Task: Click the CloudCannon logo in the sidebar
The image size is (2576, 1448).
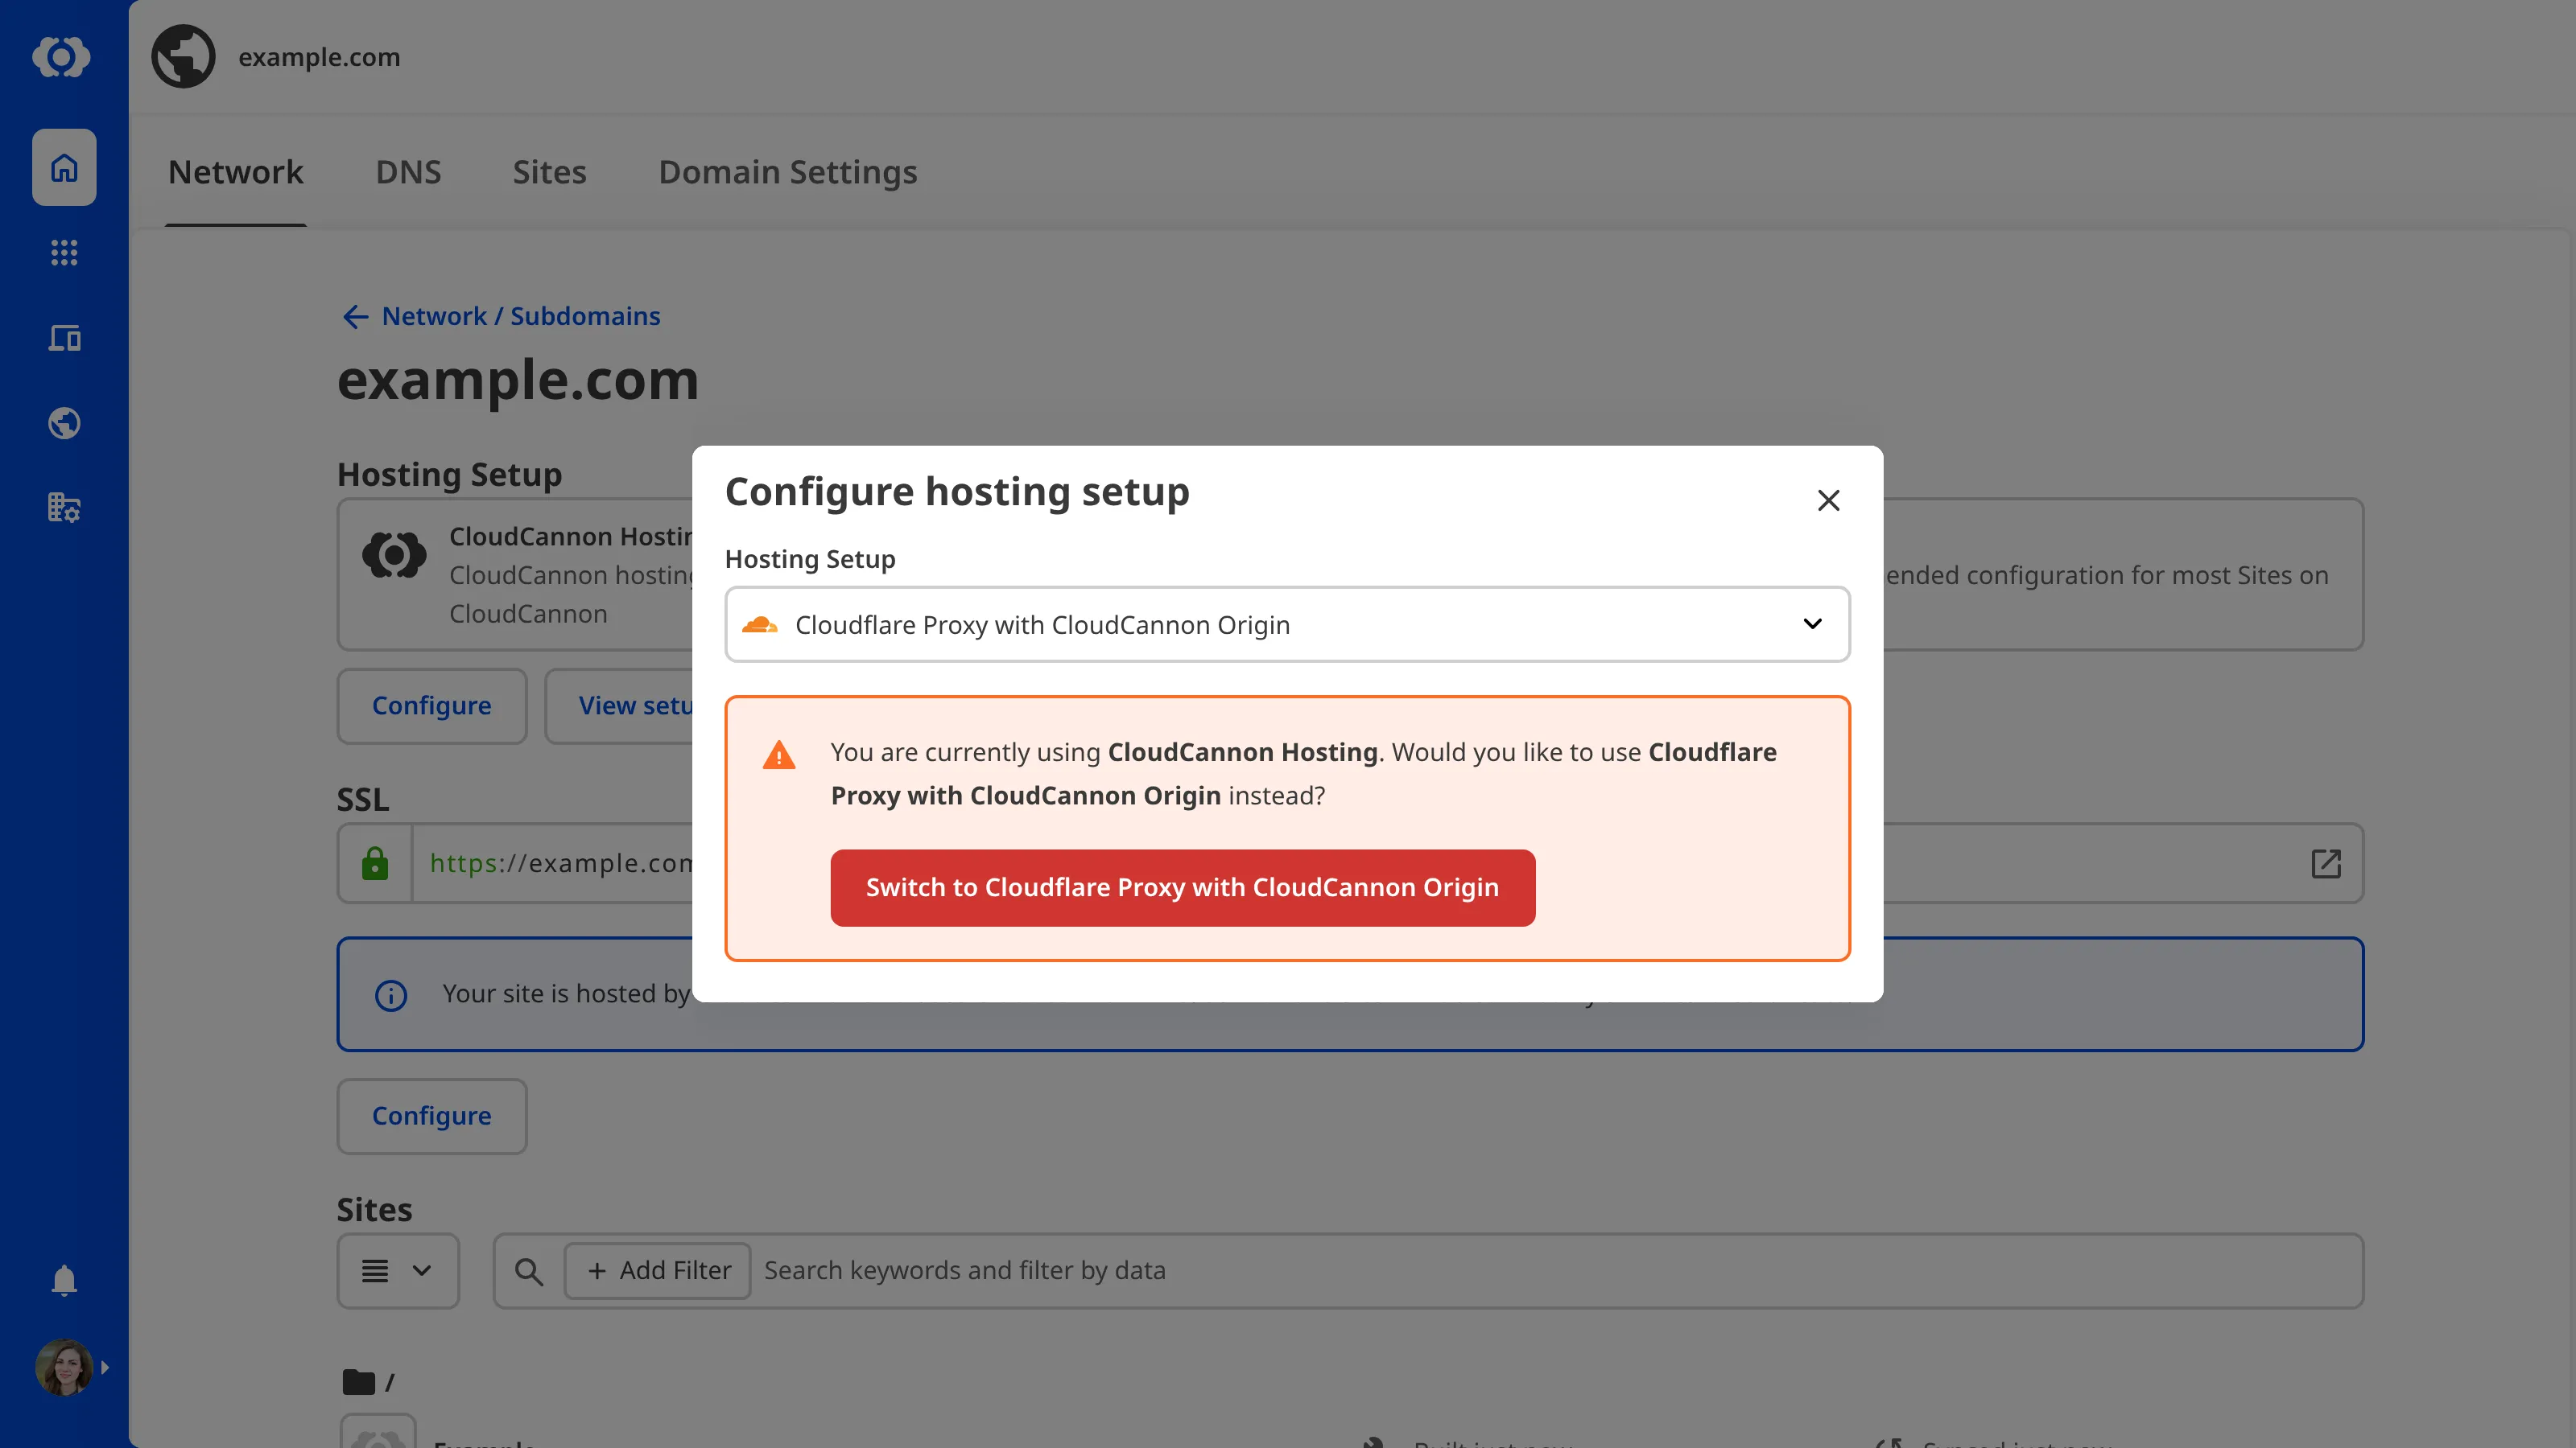Action: point(63,57)
